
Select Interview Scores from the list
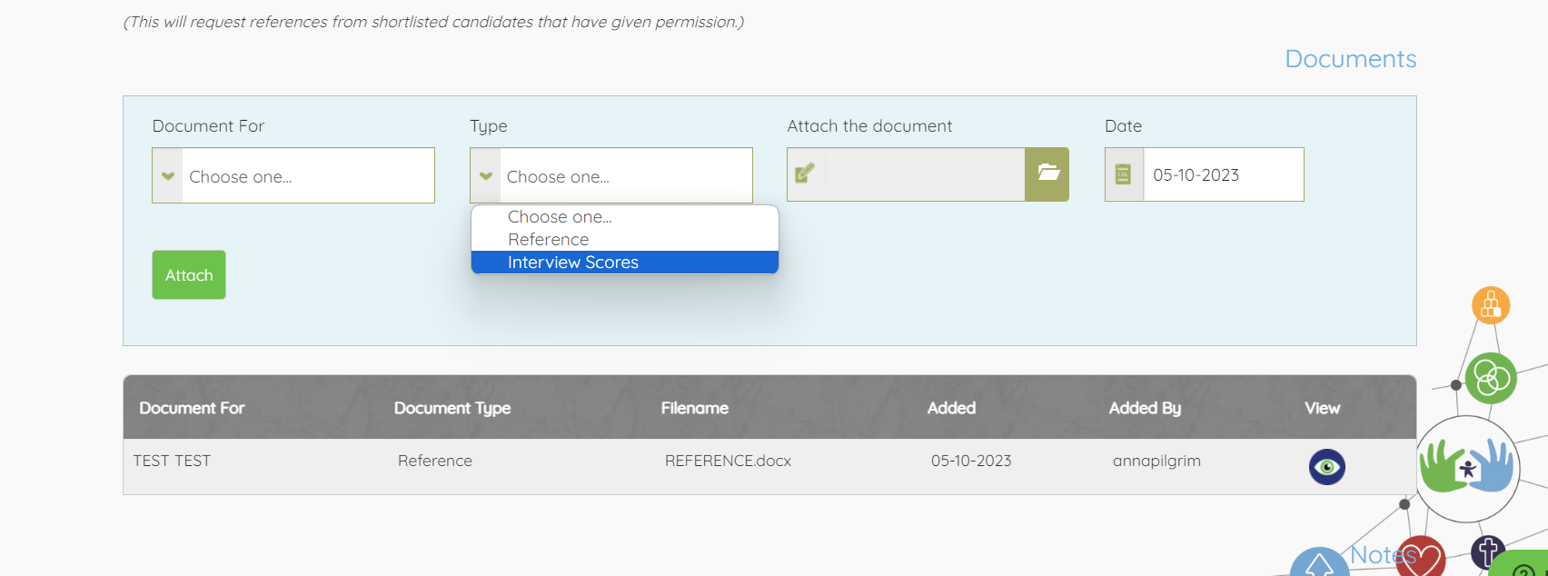click(x=573, y=263)
